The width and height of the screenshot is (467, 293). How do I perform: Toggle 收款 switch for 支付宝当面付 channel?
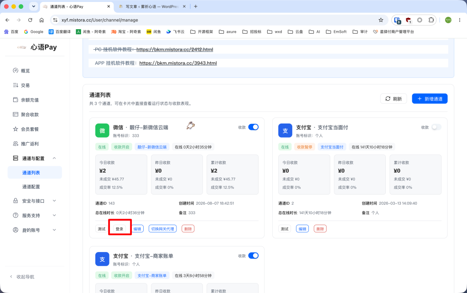click(x=436, y=127)
